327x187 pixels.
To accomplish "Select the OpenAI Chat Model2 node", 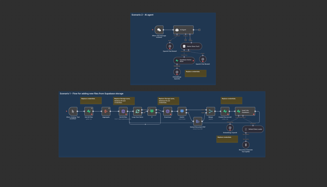I will (203, 59).
